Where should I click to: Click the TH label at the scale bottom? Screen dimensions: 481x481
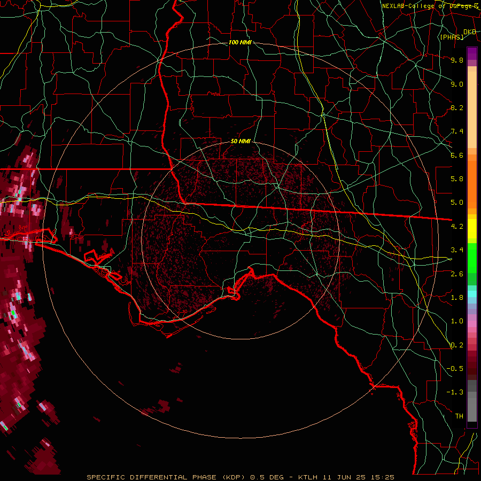pyautogui.click(x=459, y=416)
